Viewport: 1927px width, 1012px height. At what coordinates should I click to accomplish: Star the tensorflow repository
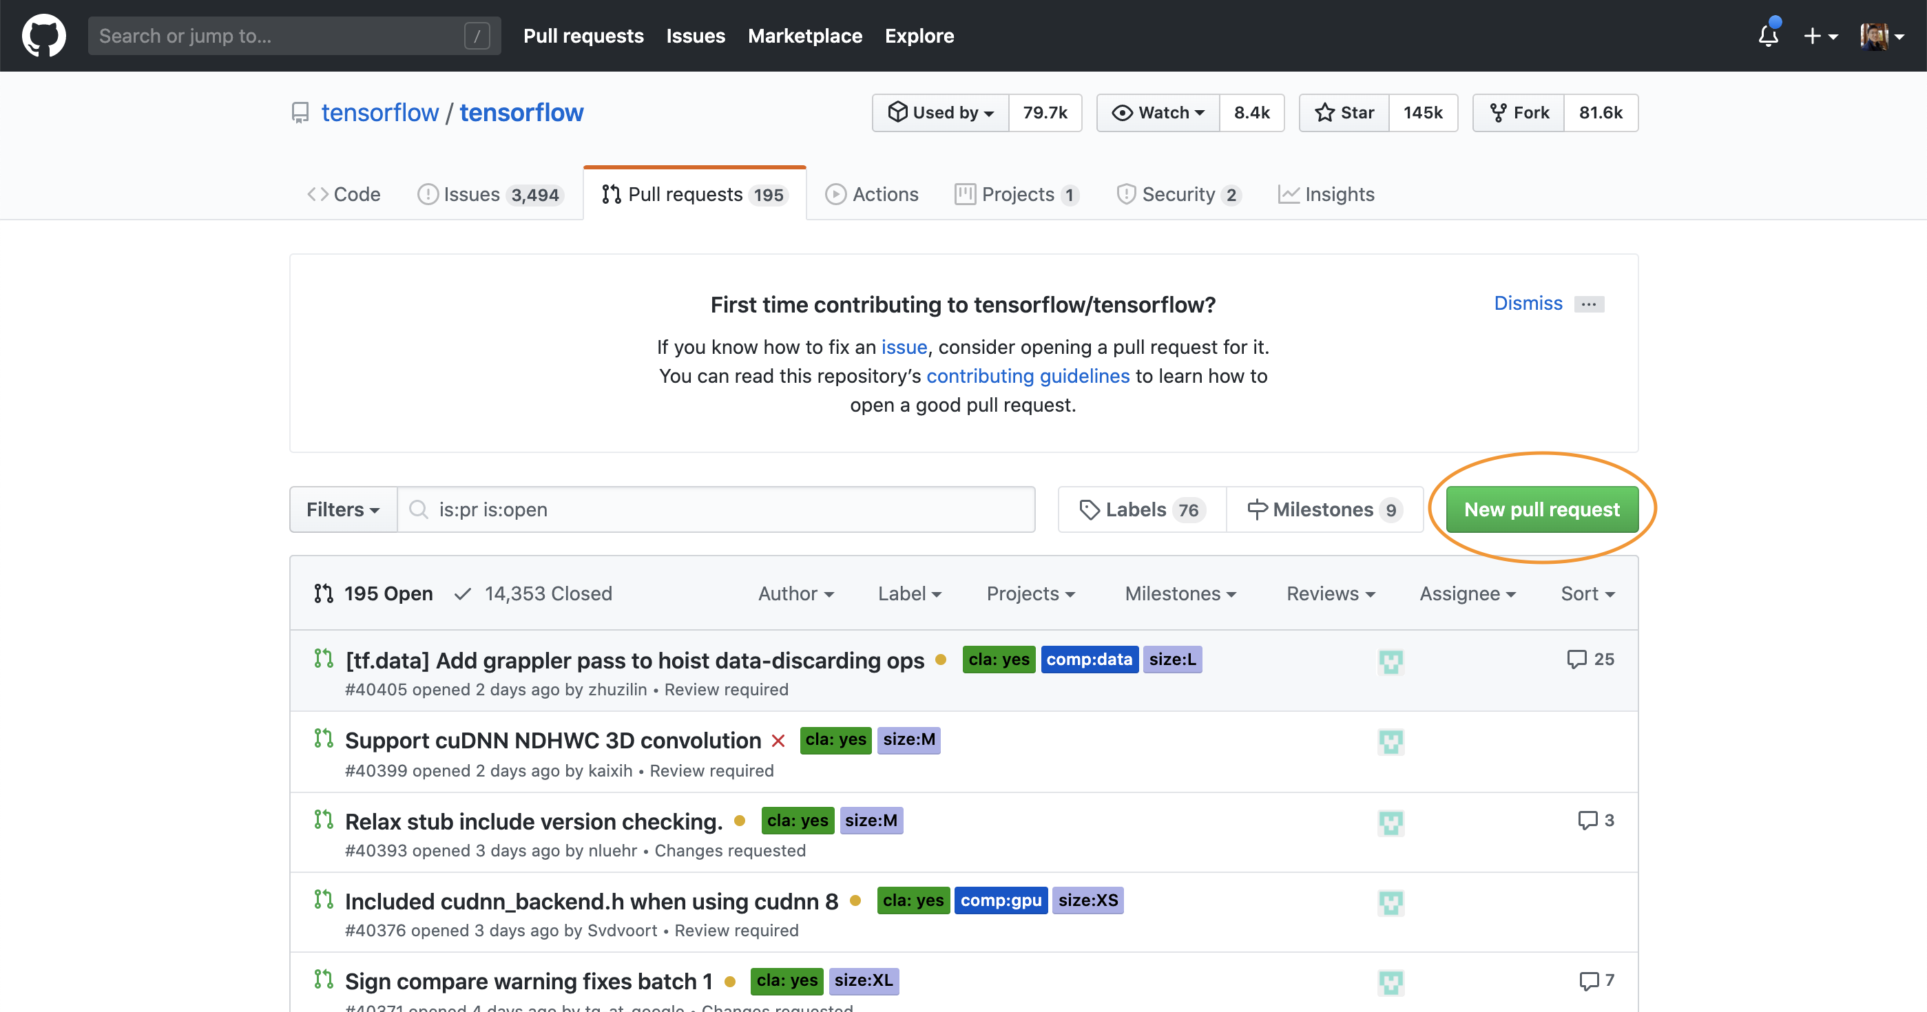1344,112
